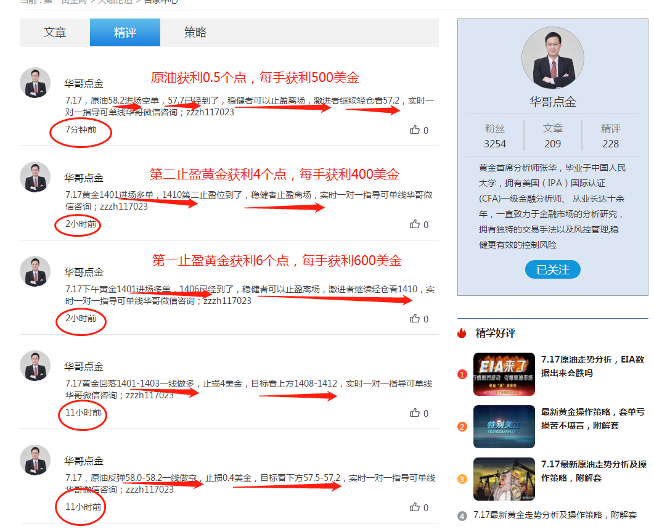Click the 已关注 follow button
654x529 pixels.
tap(553, 269)
